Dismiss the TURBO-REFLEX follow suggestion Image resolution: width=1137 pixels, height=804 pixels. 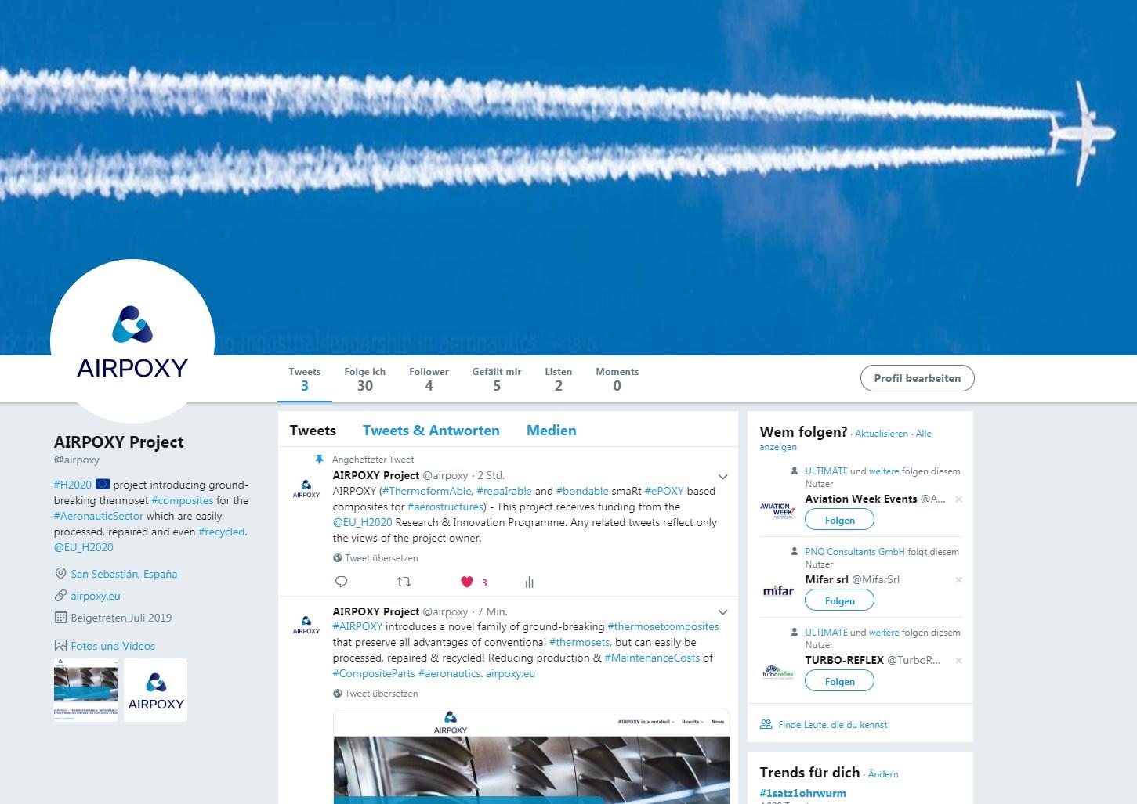(958, 661)
